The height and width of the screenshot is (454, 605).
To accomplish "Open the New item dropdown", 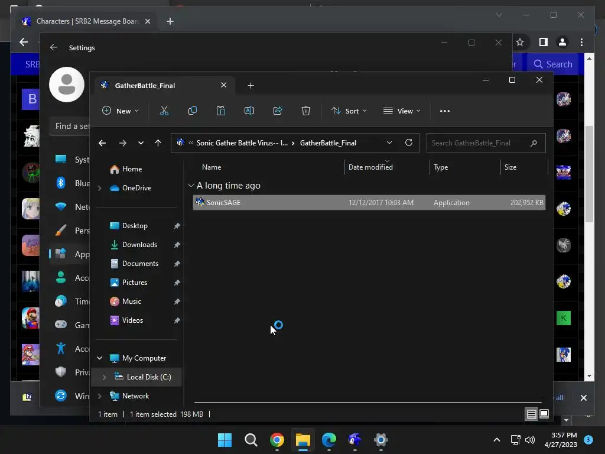I will (x=120, y=111).
